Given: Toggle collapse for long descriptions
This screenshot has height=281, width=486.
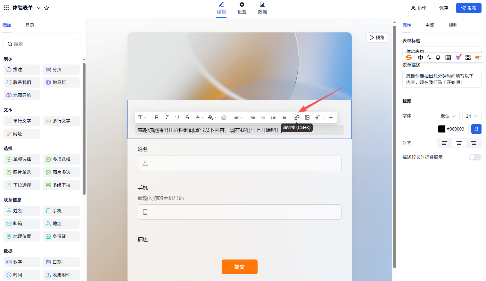Looking at the screenshot, I should pyautogui.click(x=474, y=157).
